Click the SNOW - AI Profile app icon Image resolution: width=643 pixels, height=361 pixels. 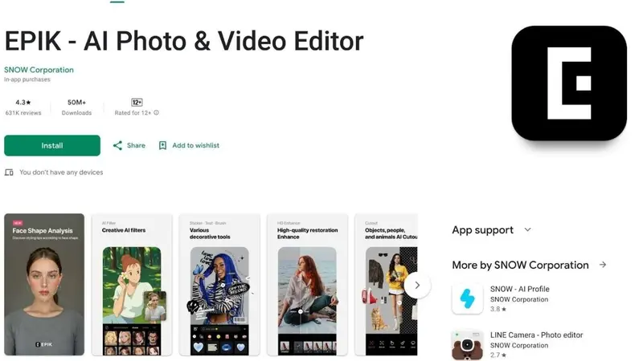coord(468,298)
